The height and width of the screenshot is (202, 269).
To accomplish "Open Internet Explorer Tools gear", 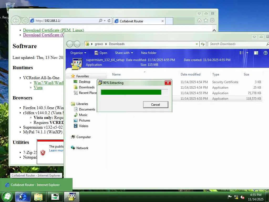I will tap(212, 20).
